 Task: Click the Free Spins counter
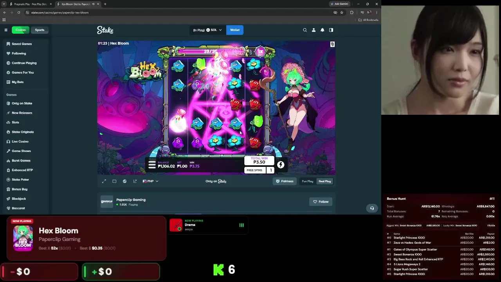click(x=259, y=170)
